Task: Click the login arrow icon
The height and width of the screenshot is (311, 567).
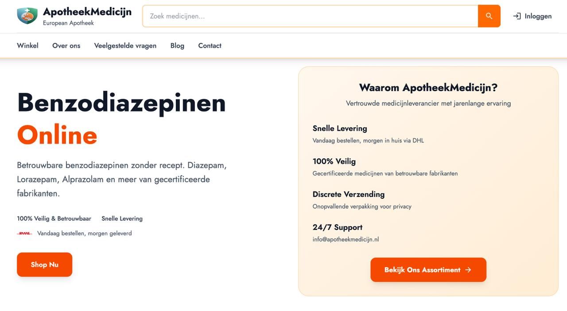Action: coord(517,16)
